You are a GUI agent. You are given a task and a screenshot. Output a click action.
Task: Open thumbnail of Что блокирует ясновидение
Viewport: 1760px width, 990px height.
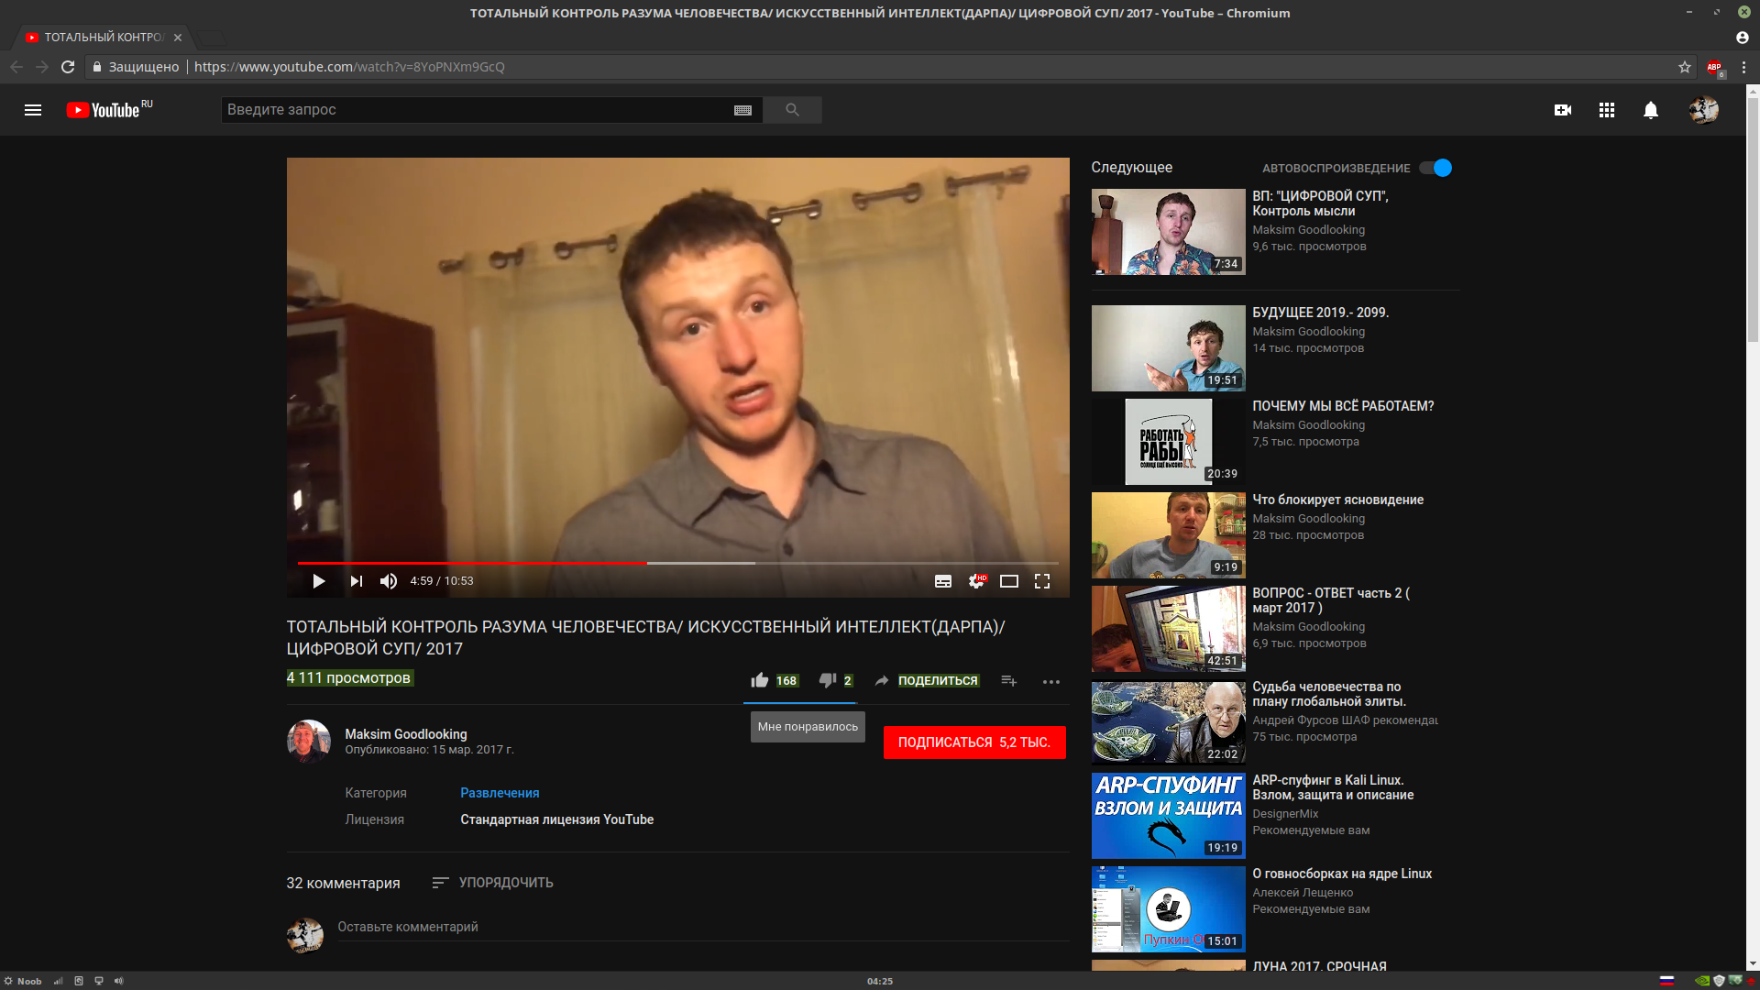coord(1168,535)
